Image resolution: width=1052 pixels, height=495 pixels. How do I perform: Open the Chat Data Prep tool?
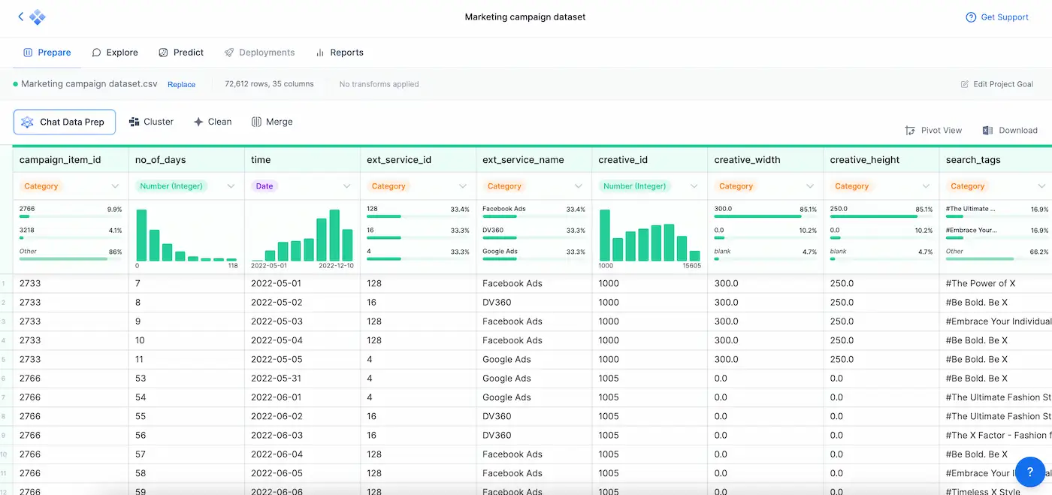click(x=64, y=122)
